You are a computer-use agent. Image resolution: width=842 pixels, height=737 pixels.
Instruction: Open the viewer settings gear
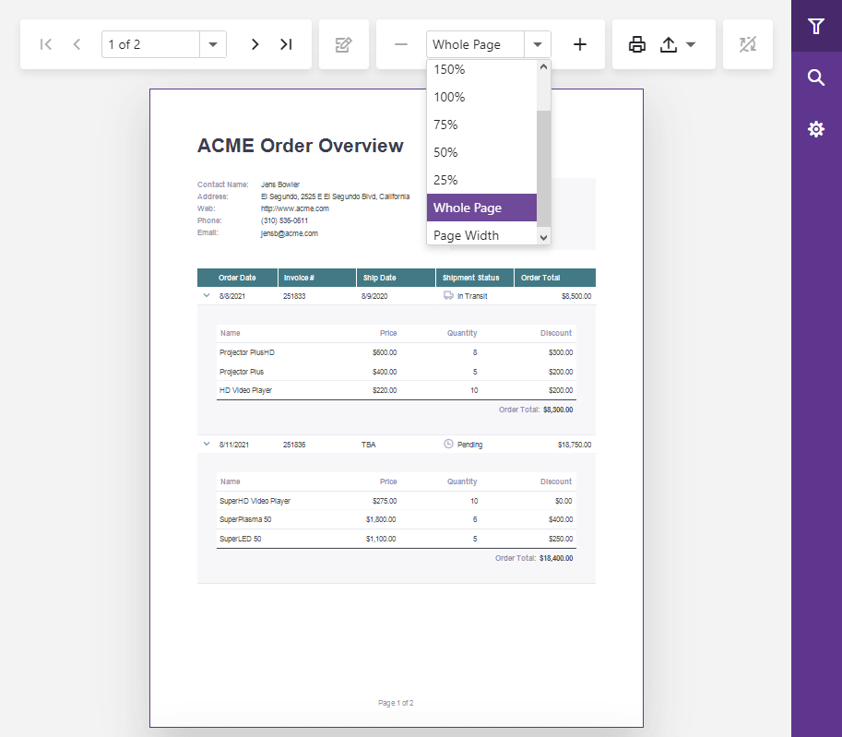coord(815,129)
